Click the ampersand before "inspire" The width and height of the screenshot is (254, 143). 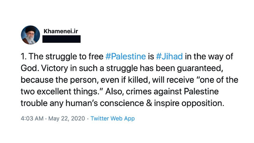[x=149, y=103]
